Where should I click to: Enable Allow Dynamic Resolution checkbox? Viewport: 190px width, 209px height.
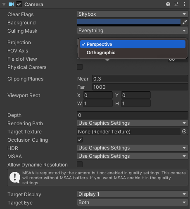(x=80, y=164)
